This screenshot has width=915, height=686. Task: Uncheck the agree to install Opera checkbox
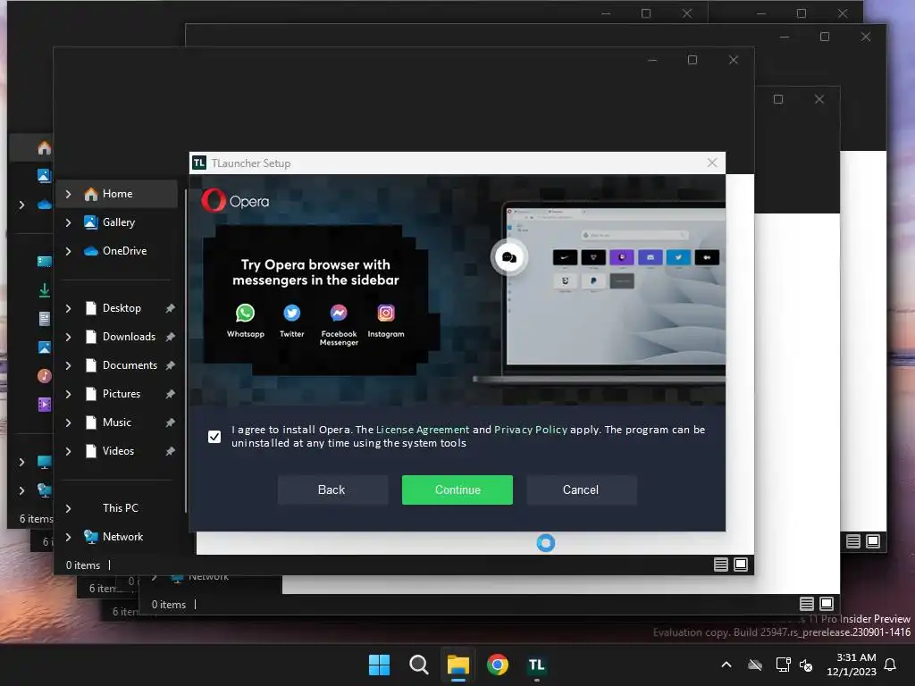214,436
